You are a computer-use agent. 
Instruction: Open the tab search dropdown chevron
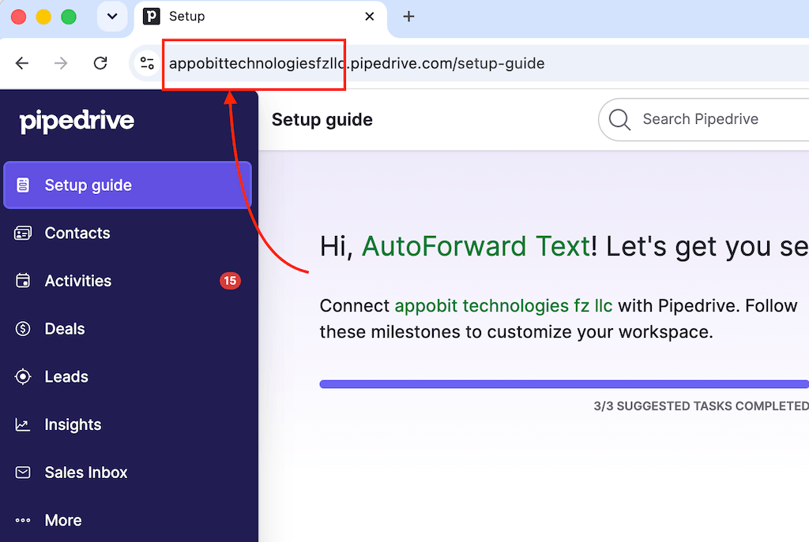click(x=112, y=17)
